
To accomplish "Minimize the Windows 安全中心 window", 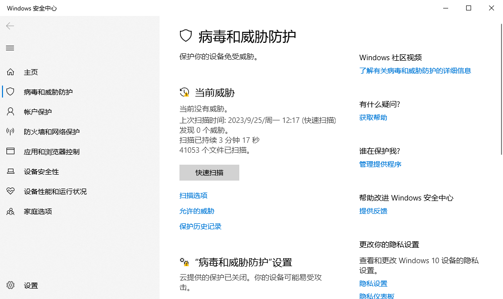I will (446, 8).
